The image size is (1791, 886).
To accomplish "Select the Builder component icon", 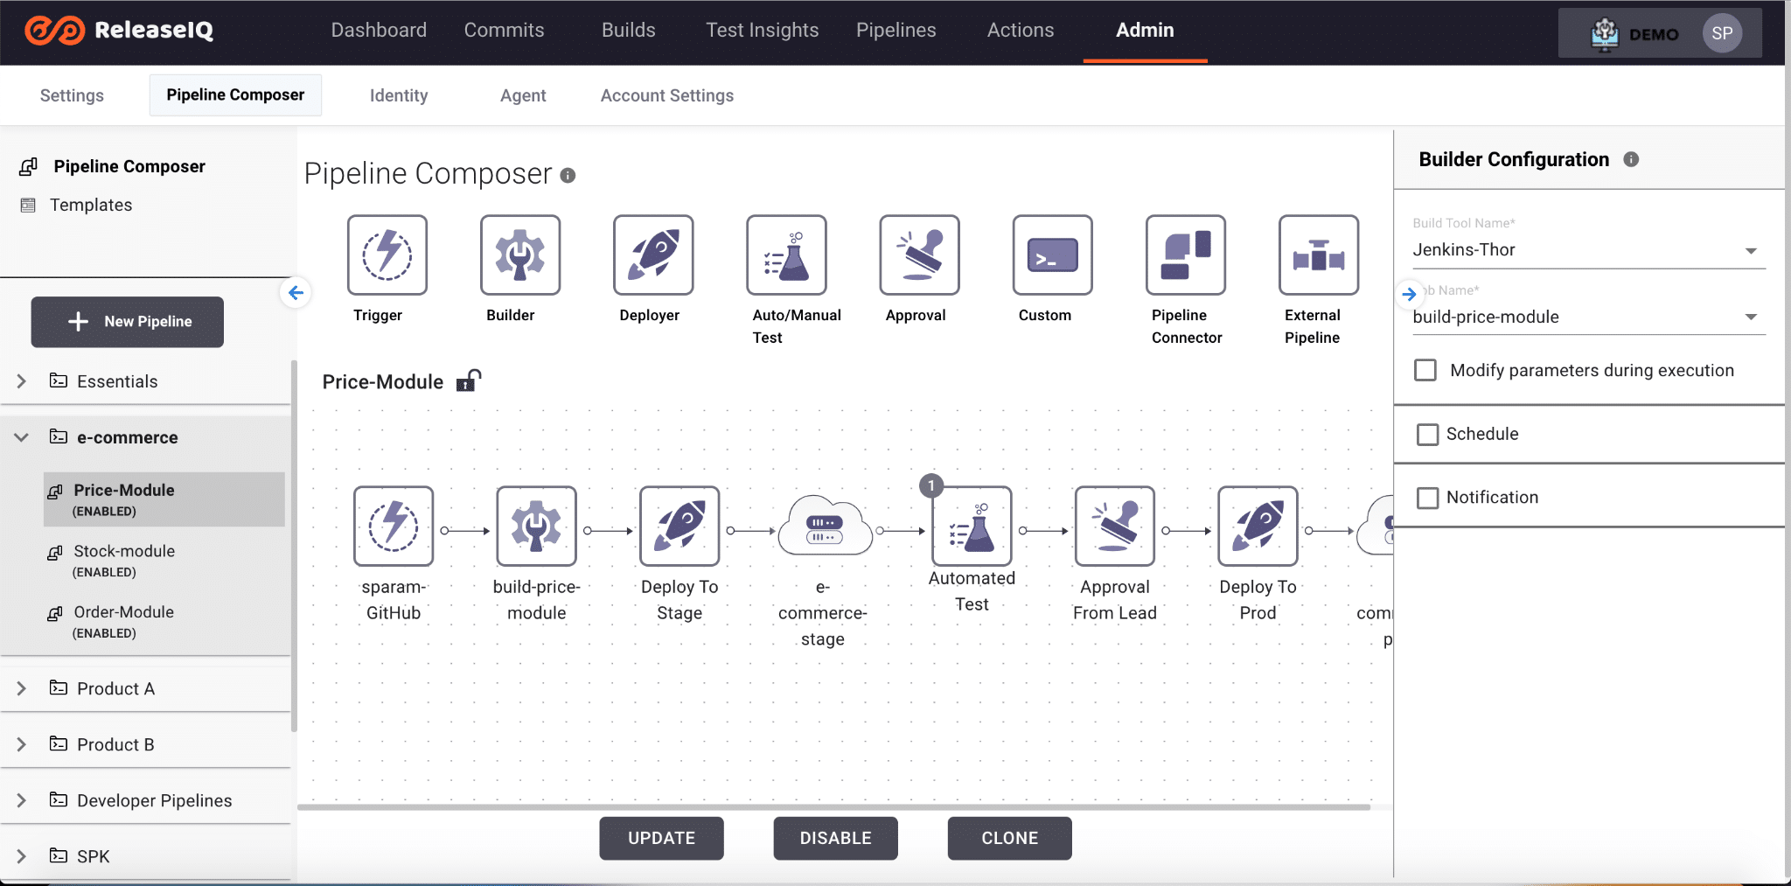I will [520, 255].
